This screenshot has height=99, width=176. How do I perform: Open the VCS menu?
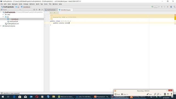pos(50,4)
